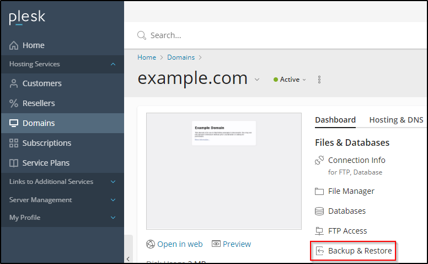
Task: Open the Active status dropdown
Action: click(290, 80)
